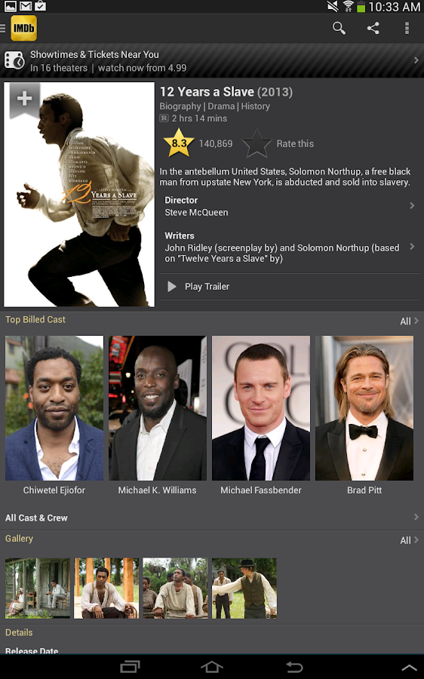This screenshot has width=424, height=679.
Task: Show all Top Billed Cast
Action: 409,321
